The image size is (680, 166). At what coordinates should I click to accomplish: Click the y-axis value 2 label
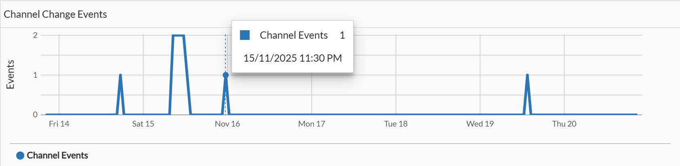[35, 35]
